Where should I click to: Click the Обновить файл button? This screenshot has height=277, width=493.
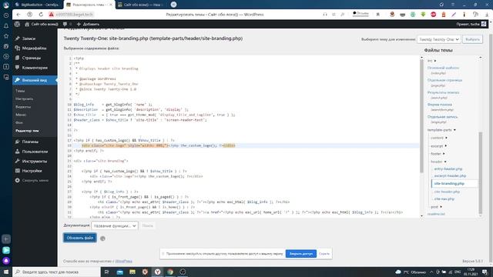(x=80, y=238)
